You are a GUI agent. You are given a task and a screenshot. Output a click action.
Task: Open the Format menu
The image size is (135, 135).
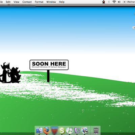39,2
